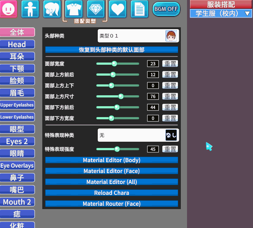Open the accessories diamond icon
253x228 pixels.
[x=96, y=9]
